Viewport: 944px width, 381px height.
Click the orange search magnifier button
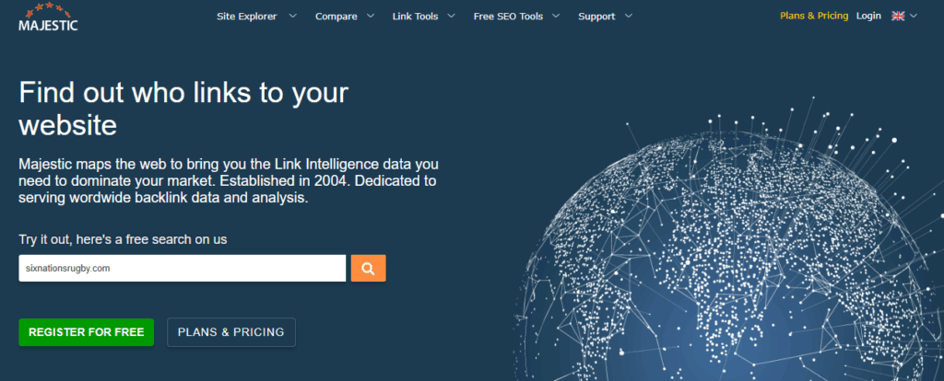click(369, 269)
